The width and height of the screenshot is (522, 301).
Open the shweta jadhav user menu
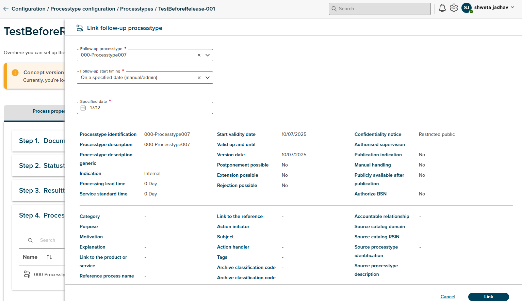click(494, 7)
